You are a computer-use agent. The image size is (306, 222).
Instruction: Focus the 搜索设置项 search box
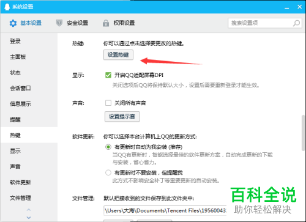pyautogui.click(x=265, y=23)
